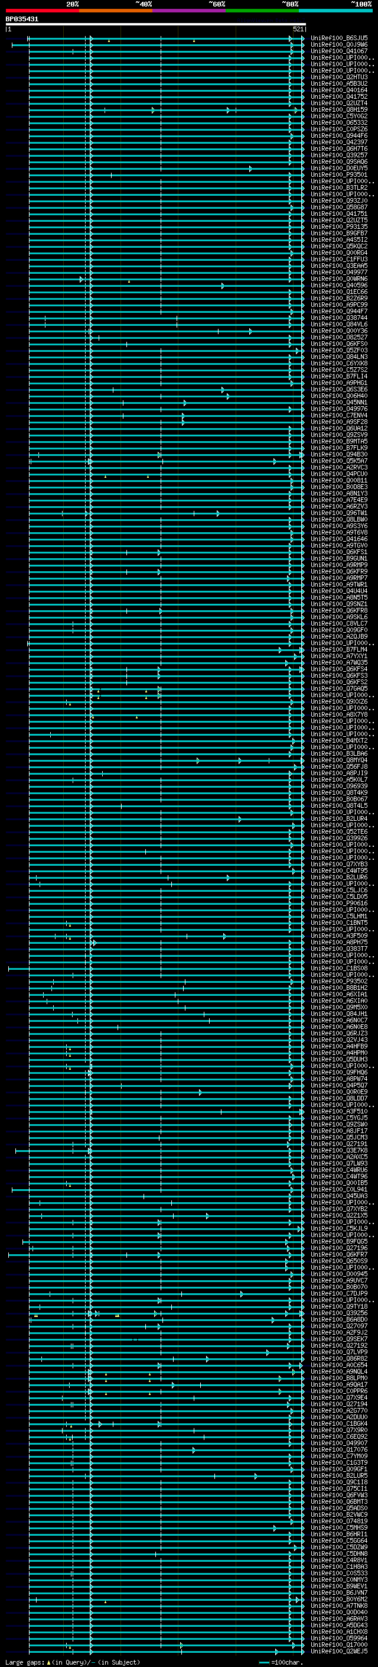Click hit label UniRef100_A3F510
This screenshot has height=1667, width=378.
pos(339,1112)
